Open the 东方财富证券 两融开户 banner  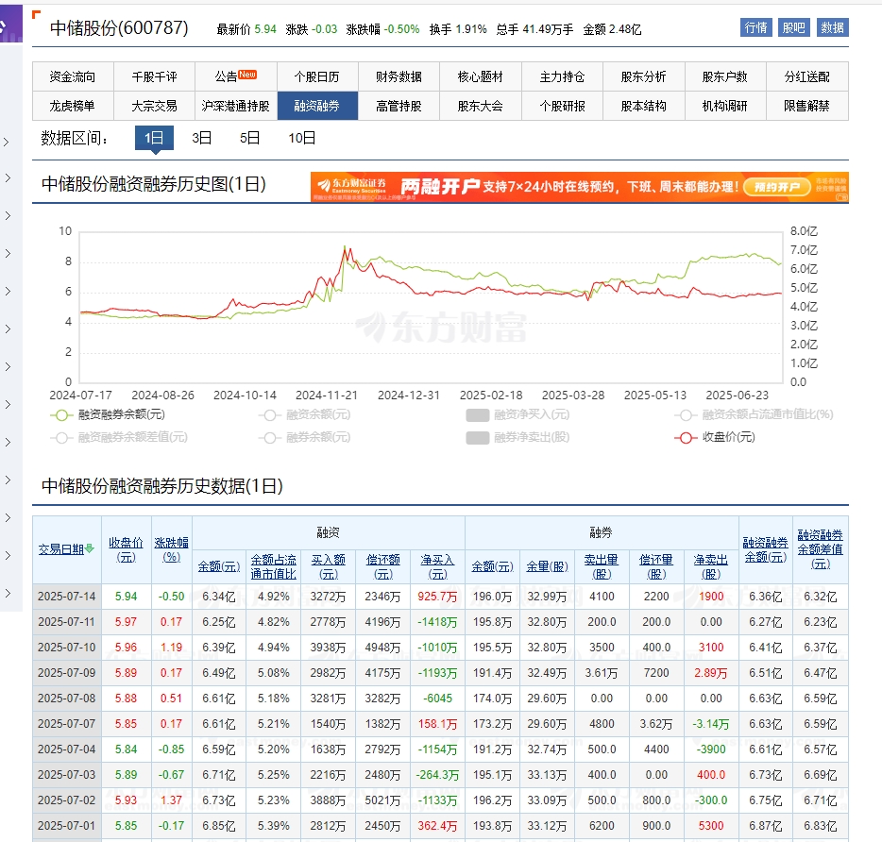pyautogui.click(x=580, y=187)
